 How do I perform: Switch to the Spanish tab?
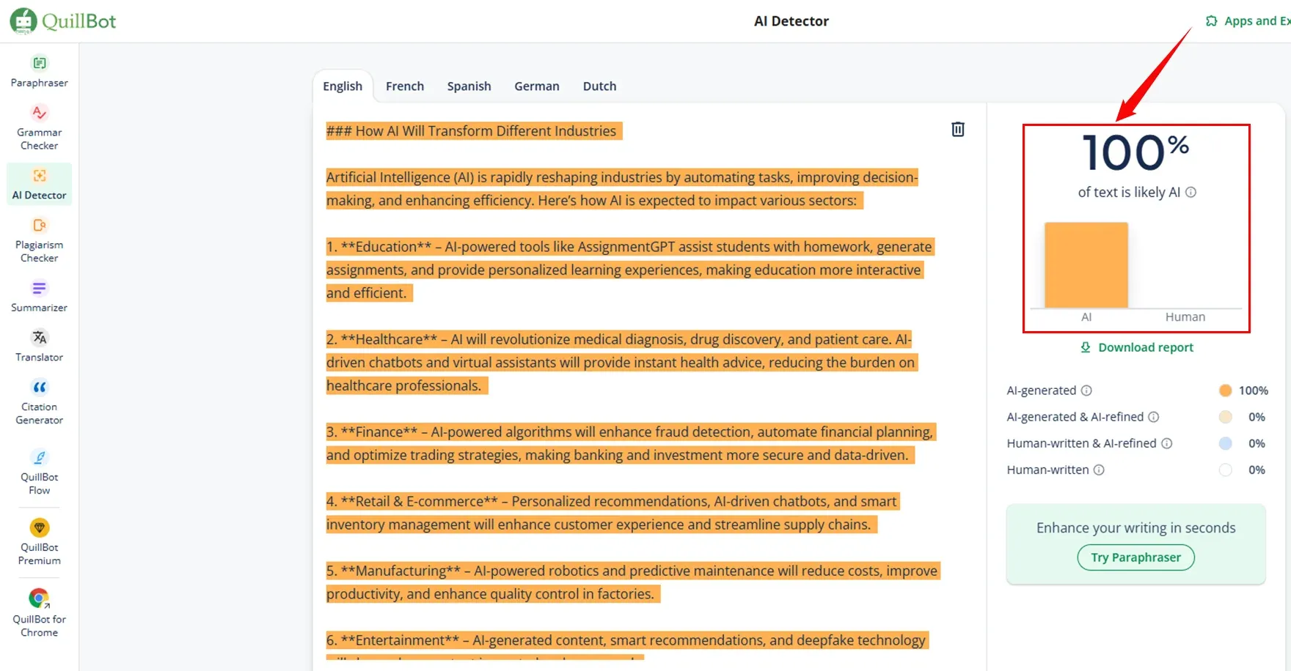pyautogui.click(x=469, y=86)
